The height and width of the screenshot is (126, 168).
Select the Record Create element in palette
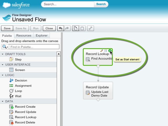25,107
